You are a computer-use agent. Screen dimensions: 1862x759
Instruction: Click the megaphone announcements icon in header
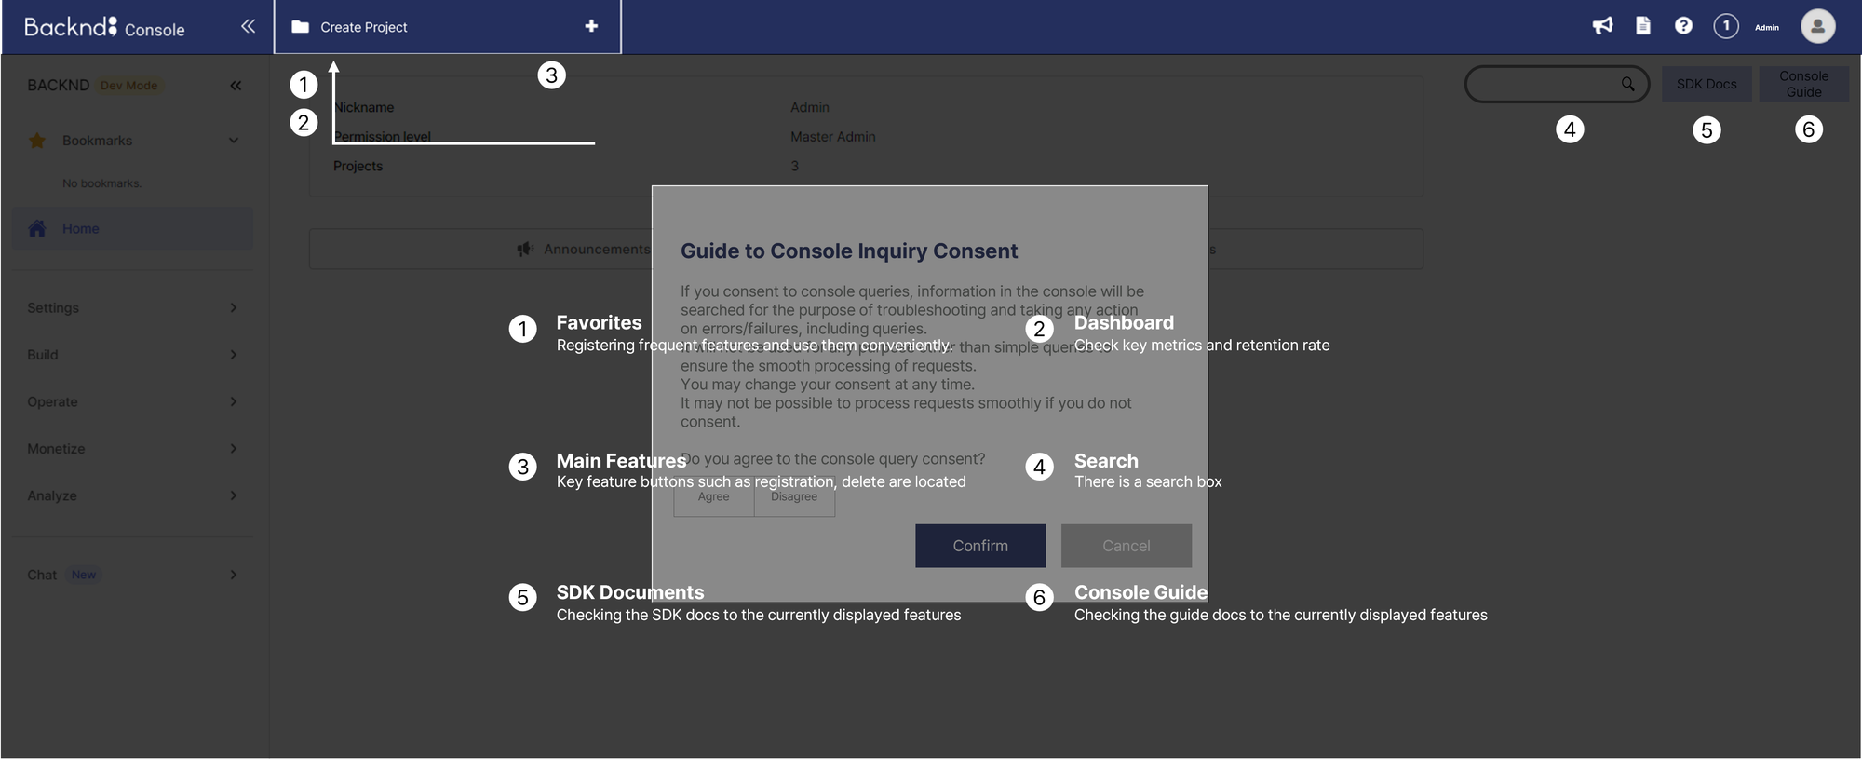(x=1602, y=26)
